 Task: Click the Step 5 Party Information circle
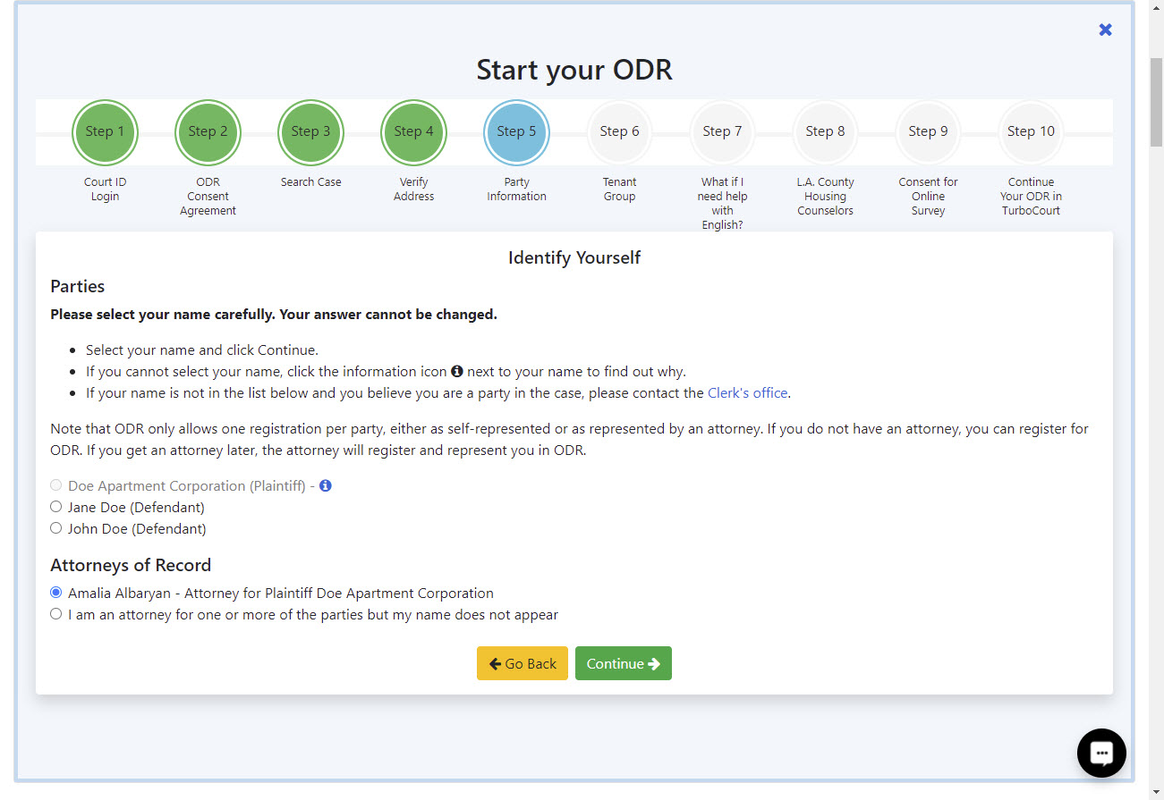tap(516, 131)
